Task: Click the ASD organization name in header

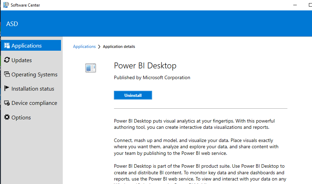Action: (12, 24)
